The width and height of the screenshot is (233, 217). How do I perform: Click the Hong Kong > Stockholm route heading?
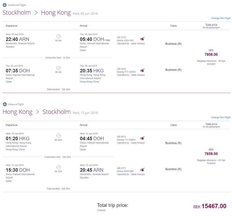click(x=37, y=112)
